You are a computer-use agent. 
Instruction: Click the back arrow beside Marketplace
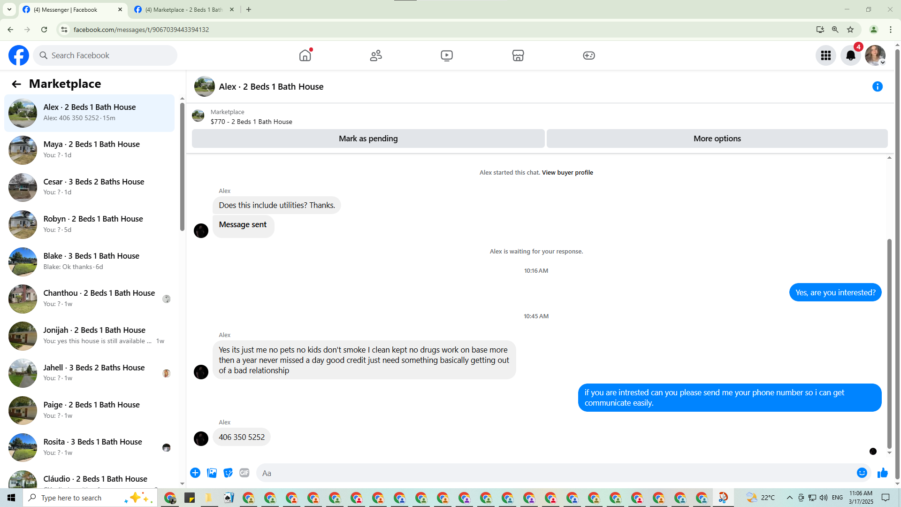[16, 84]
